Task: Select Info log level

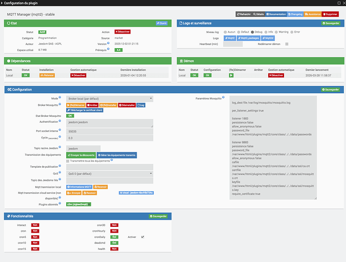Action: (x=266, y=32)
